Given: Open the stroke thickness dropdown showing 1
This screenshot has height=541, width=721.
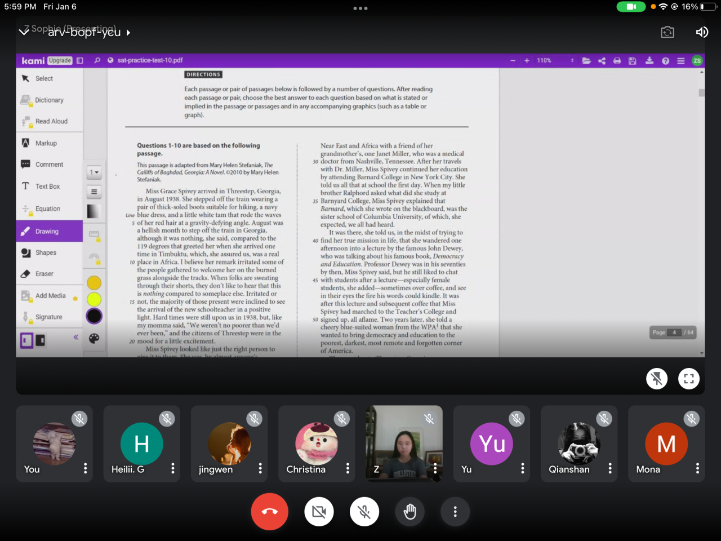Looking at the screenshot, I should point(94,172).
